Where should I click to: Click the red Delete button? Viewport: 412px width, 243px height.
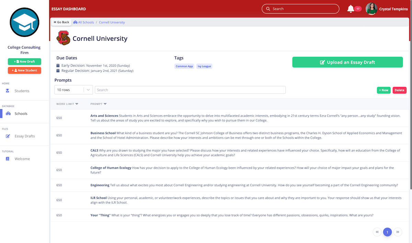click(x=399, y=90)
